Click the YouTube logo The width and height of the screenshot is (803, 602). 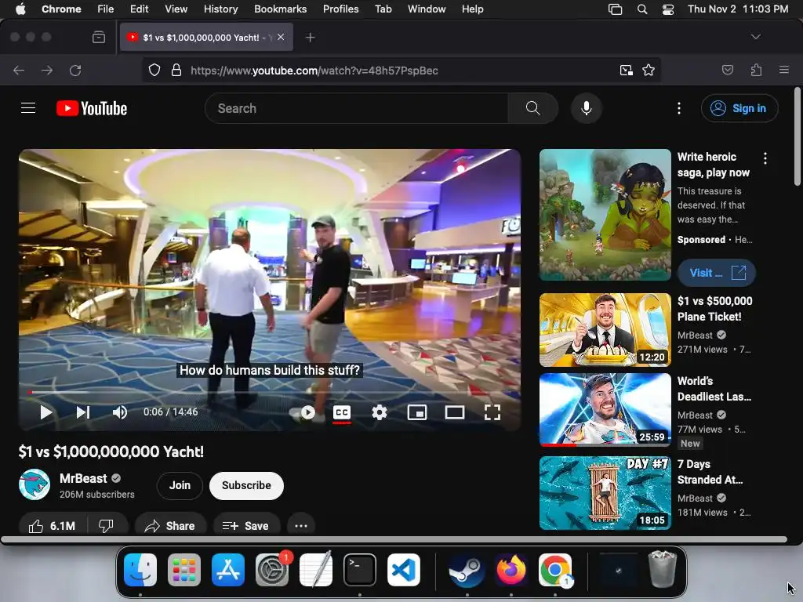pyautogui.click(x=92, y=108)
